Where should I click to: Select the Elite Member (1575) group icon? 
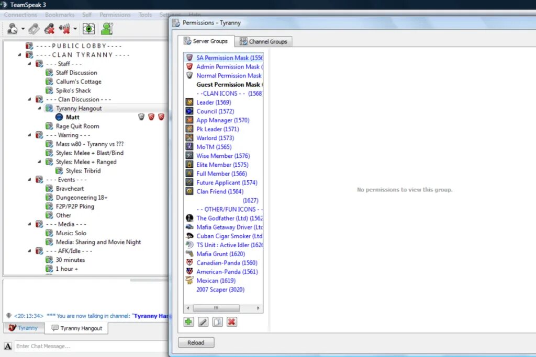pyautogui.click(x=189, y=164)
